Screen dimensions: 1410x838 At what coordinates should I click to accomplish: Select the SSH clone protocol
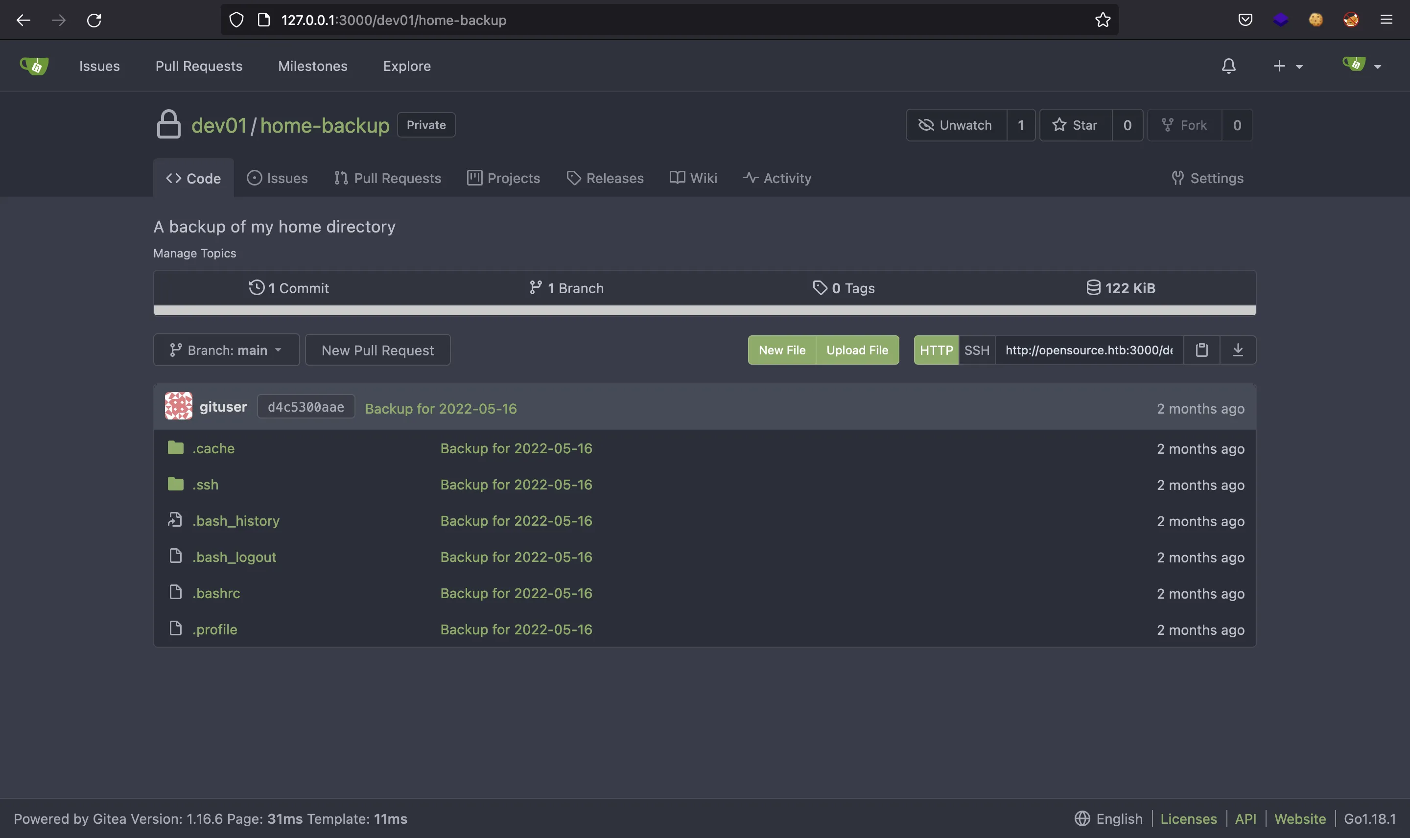pyautogui.click(x=976, y=350)
